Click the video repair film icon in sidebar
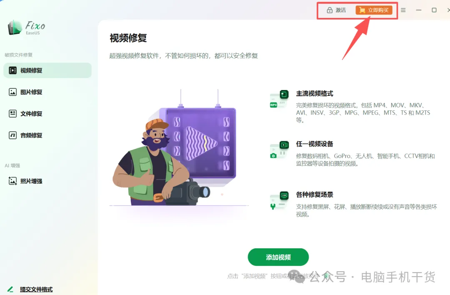The image size is (450, 295). (x=12, y=70)
